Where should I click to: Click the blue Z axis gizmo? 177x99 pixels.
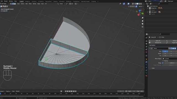(140, 10)
